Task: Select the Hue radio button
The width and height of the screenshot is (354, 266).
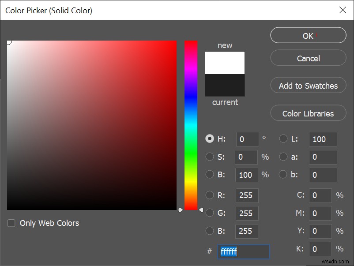Action: click(210, 139)
